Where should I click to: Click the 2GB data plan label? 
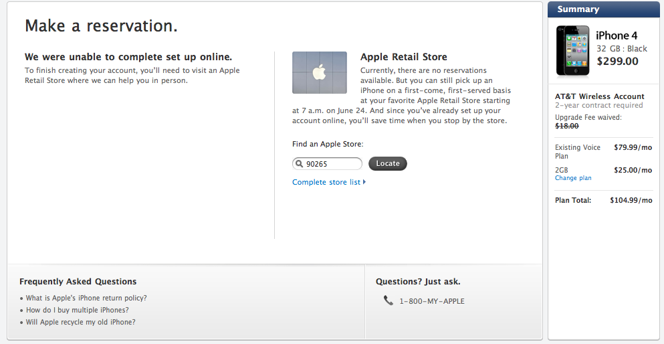coord(562,170)
